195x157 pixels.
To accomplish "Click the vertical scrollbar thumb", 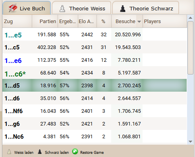I will [x=190, y=48].
